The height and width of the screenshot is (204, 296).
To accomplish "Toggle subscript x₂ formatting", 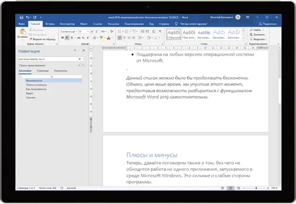I will tap(83, 38).
